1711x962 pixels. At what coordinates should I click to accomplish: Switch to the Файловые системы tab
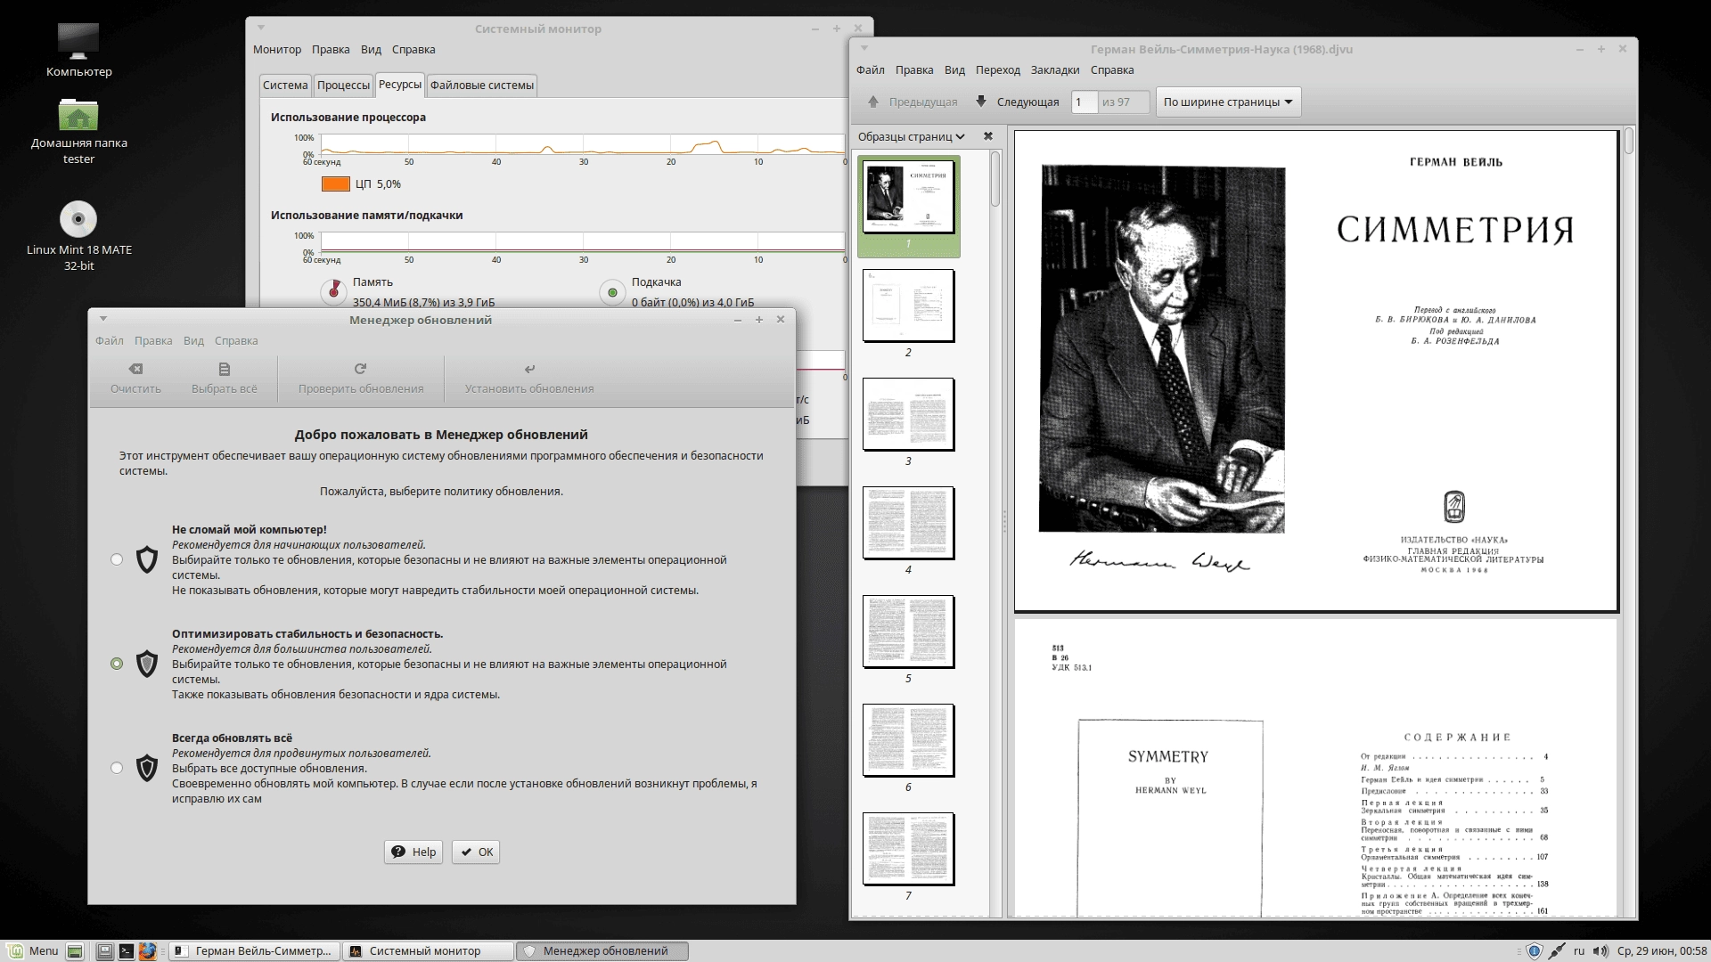pyautogui.click(x=482, y=85)
